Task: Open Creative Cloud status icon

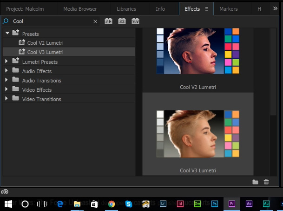Action: coord(5,191)
